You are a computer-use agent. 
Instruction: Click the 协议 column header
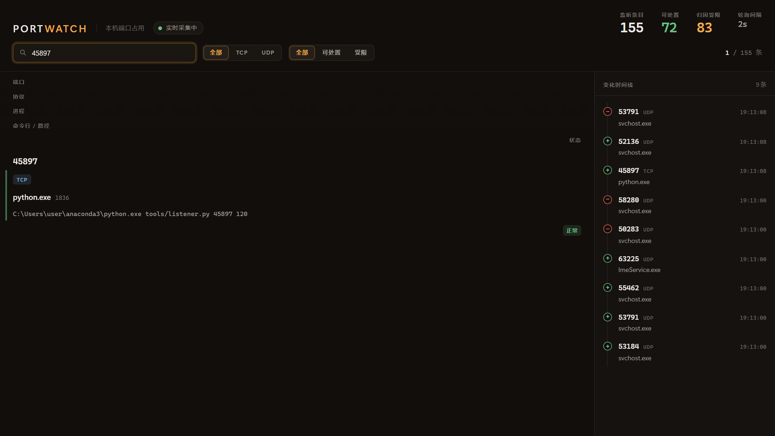point(18,97)
